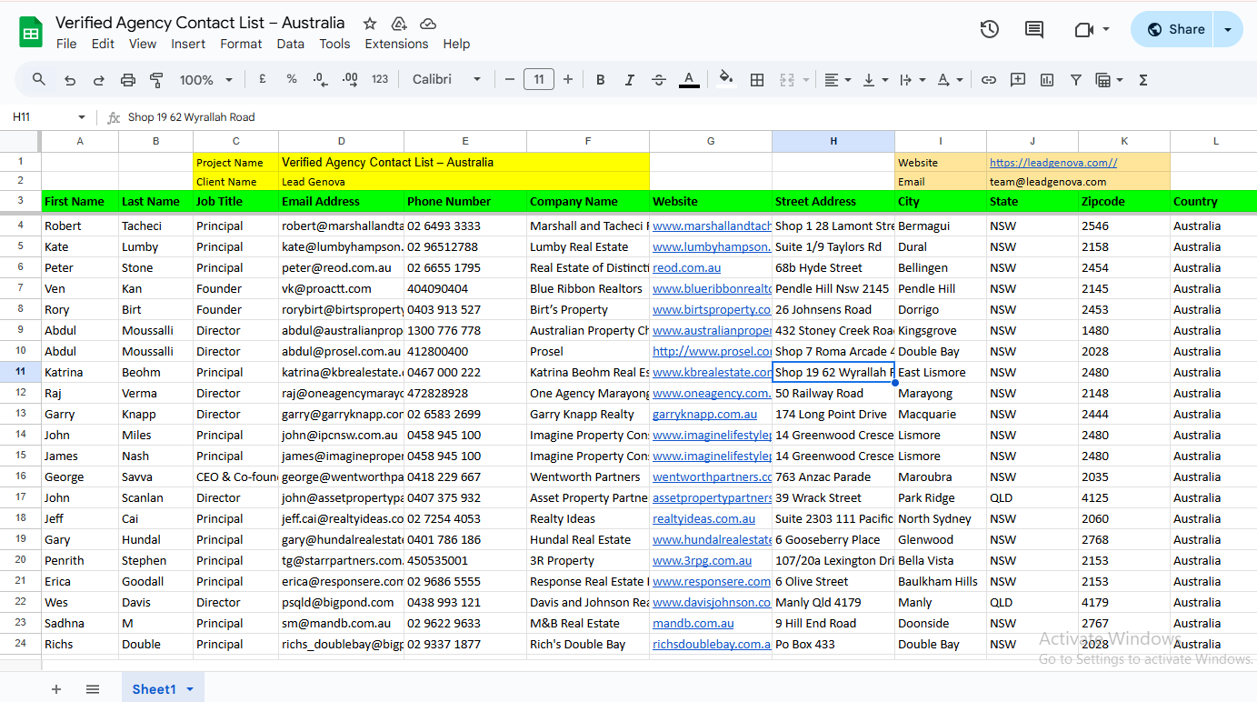Click the insert link icon

pyautogui.click(x=989, y=80)
